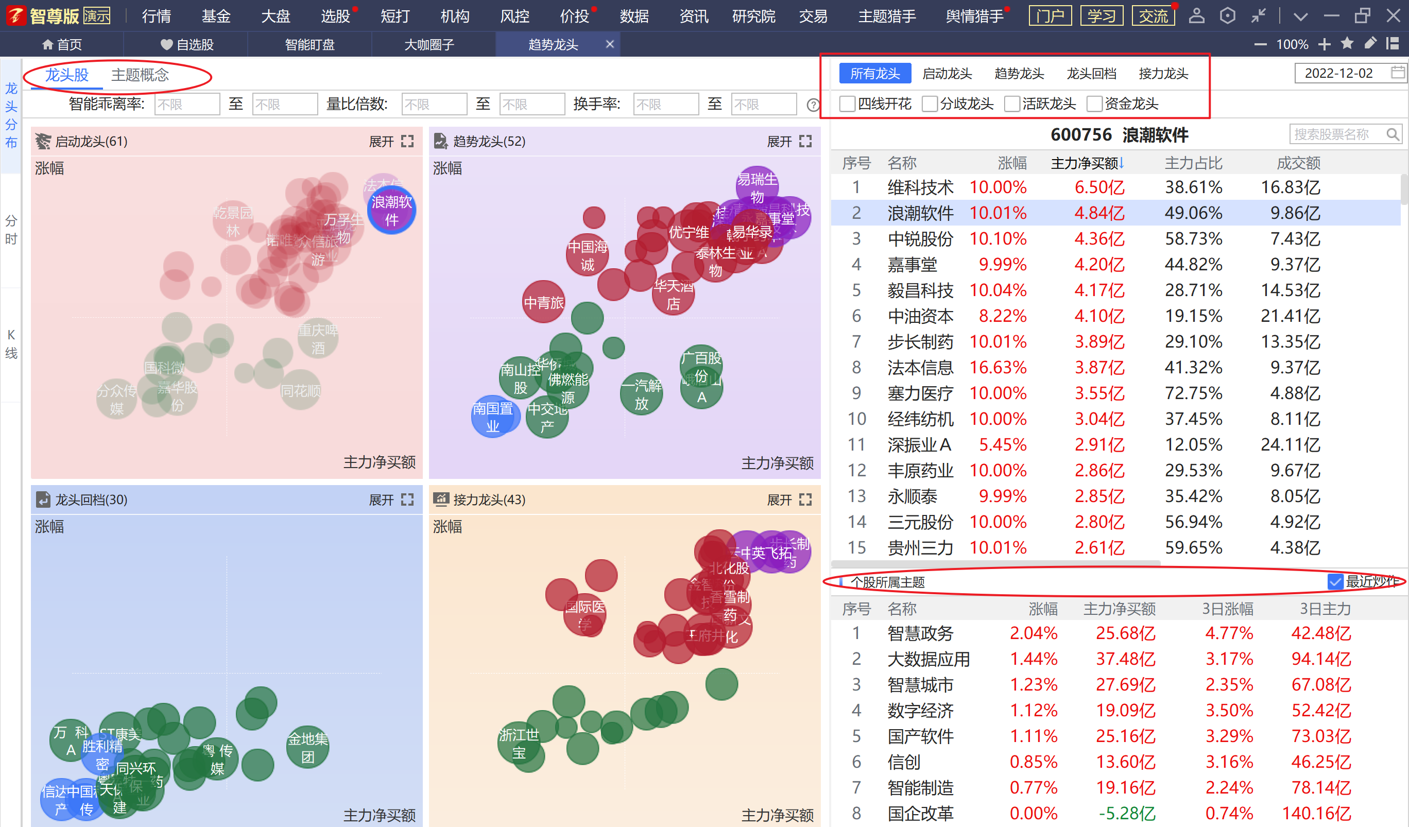The height and width of the screenshot is (827, 1409).
Task: Click the 龙头回档 header icon
Action: point(43,499)
